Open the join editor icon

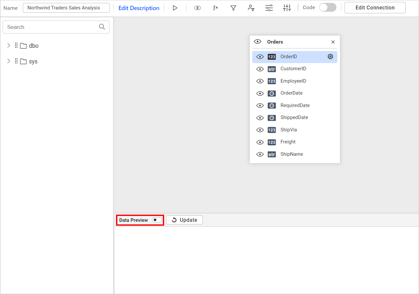(x=197, y=8)
